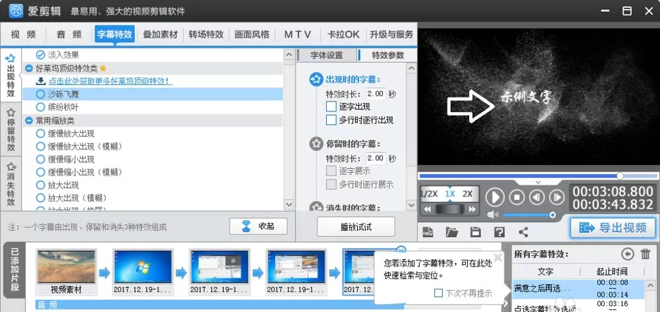Create a new project with NEW icon
Image resolution: width=660 pixels, height=312 pixels.
click(428, 232)
